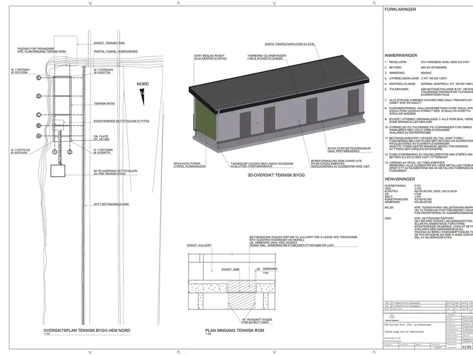The height and width of the screenshot is (355, 473).
Task: Click the 'ANMERKNINGER' heading
Action: [x=401, y=56]
